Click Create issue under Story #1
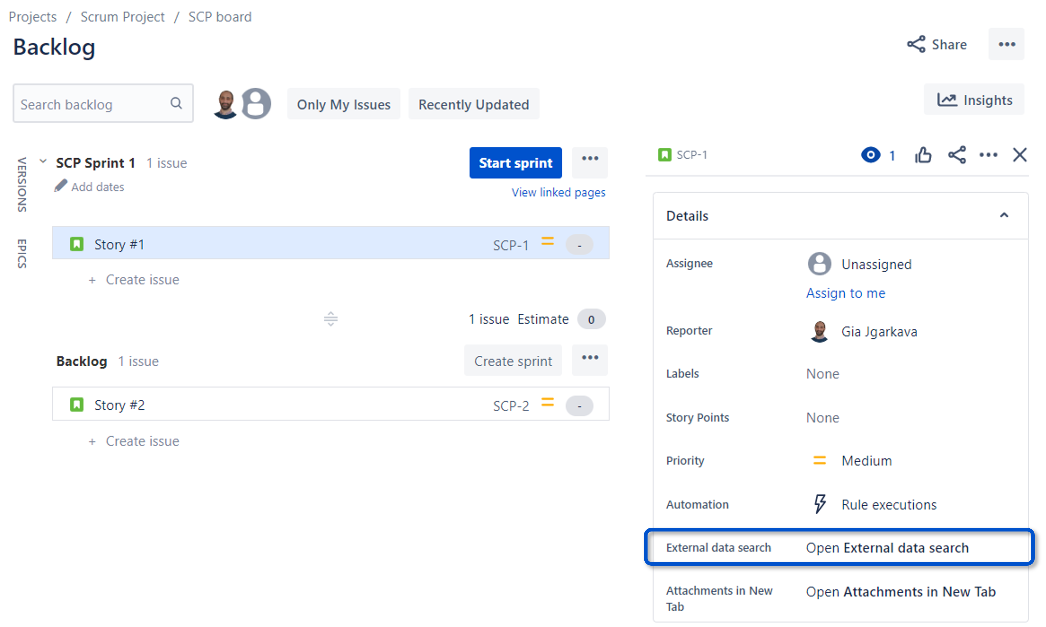Screen dimensions: 1046x627 tap(143, 280)
